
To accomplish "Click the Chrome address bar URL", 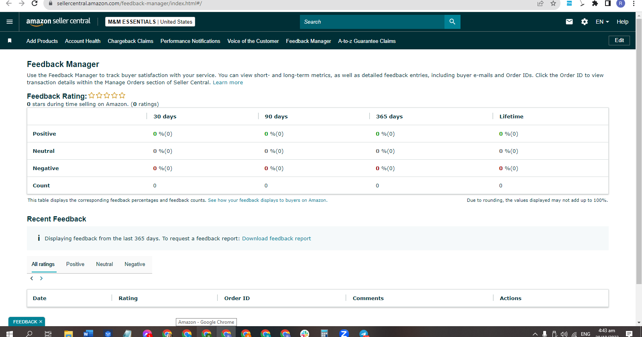I will 129,3.
